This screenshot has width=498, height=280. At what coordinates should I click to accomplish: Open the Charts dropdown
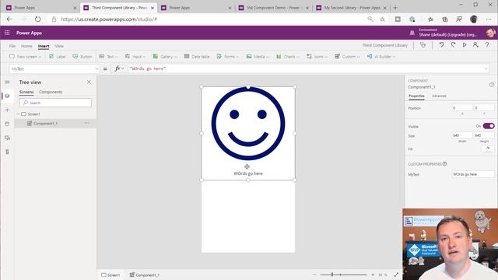[x=287, y=57]
